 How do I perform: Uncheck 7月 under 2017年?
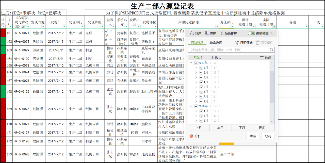pos(201,96)
